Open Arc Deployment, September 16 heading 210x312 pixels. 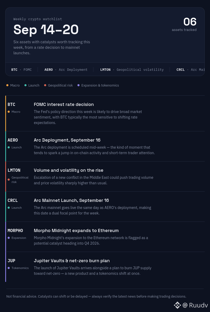[67, 140]
